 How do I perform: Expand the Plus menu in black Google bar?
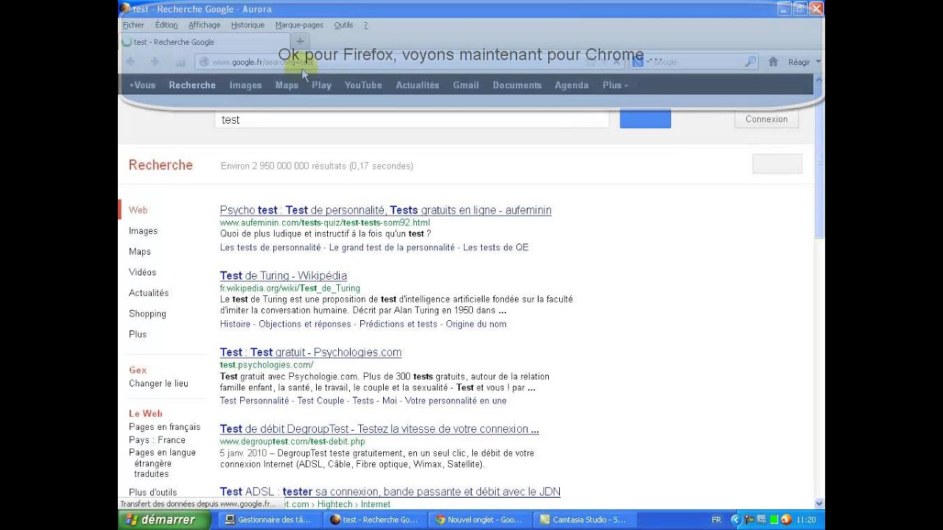(615, 85)
